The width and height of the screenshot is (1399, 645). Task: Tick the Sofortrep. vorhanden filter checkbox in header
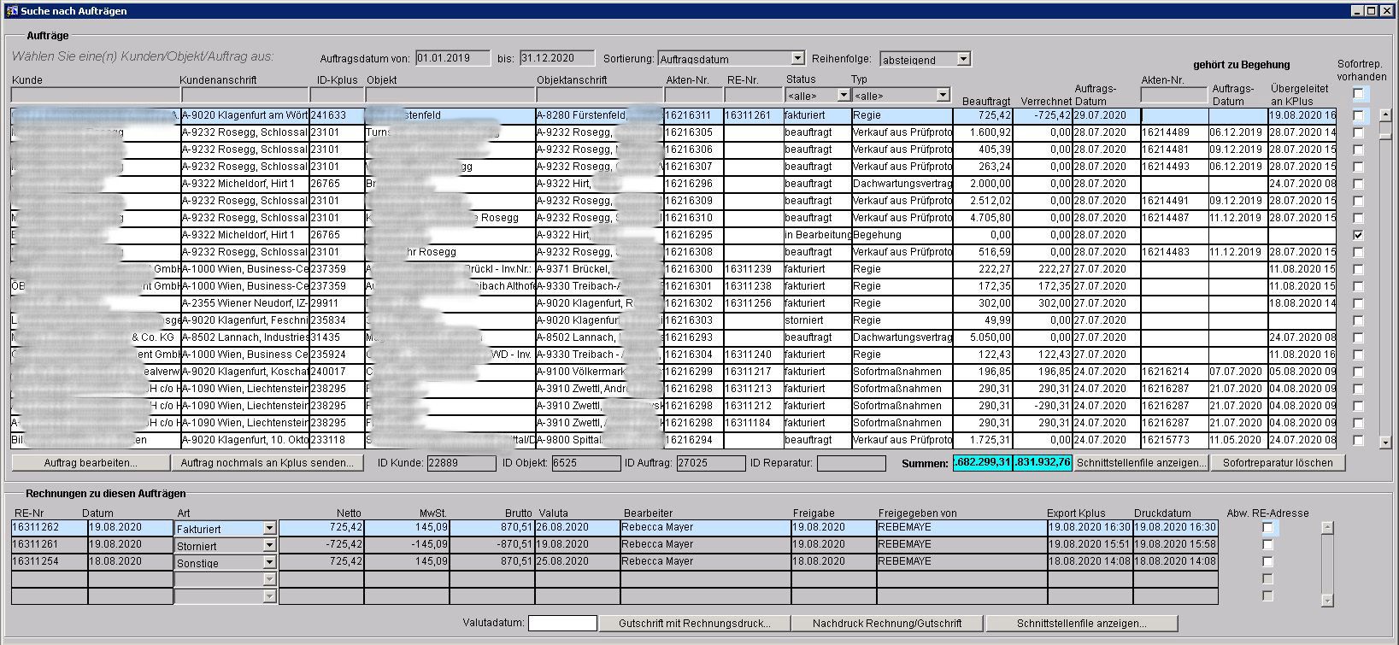(x=1358, y=94)
